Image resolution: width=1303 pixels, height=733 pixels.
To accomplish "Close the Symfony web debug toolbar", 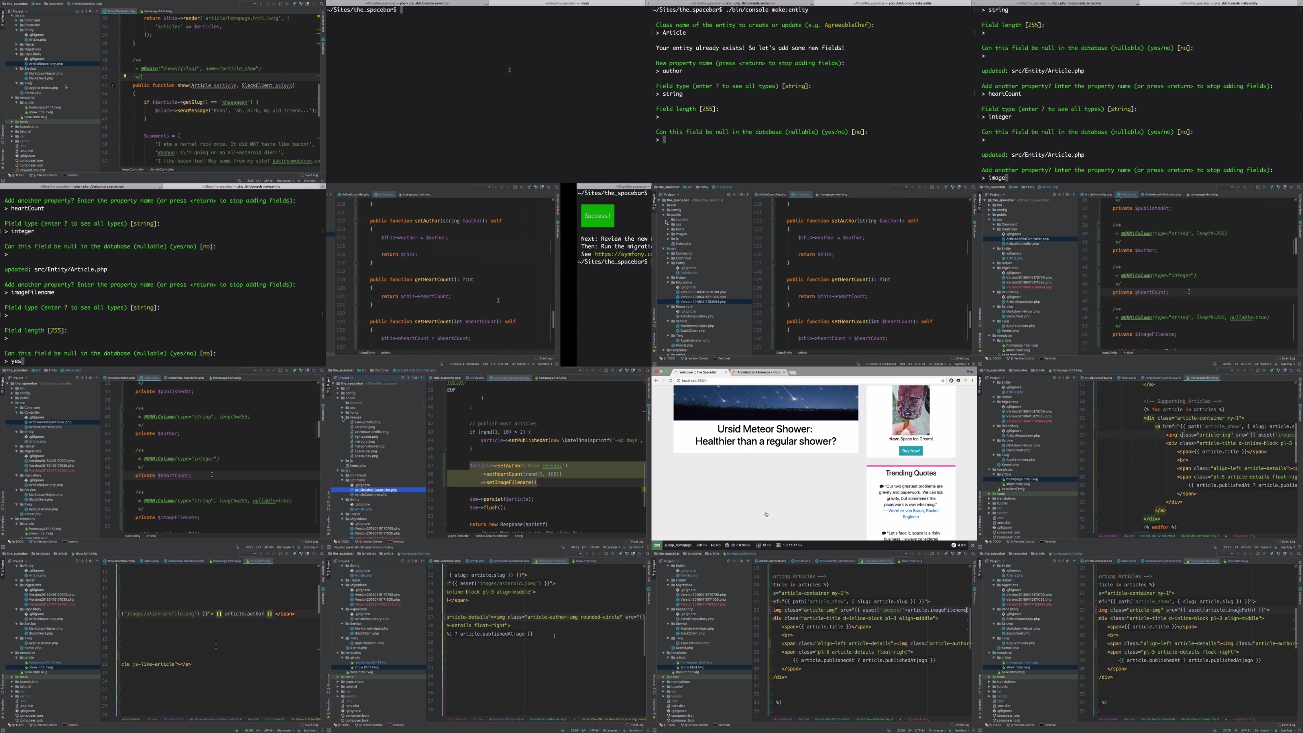I will pyautogui.click(x=973, y=545).
